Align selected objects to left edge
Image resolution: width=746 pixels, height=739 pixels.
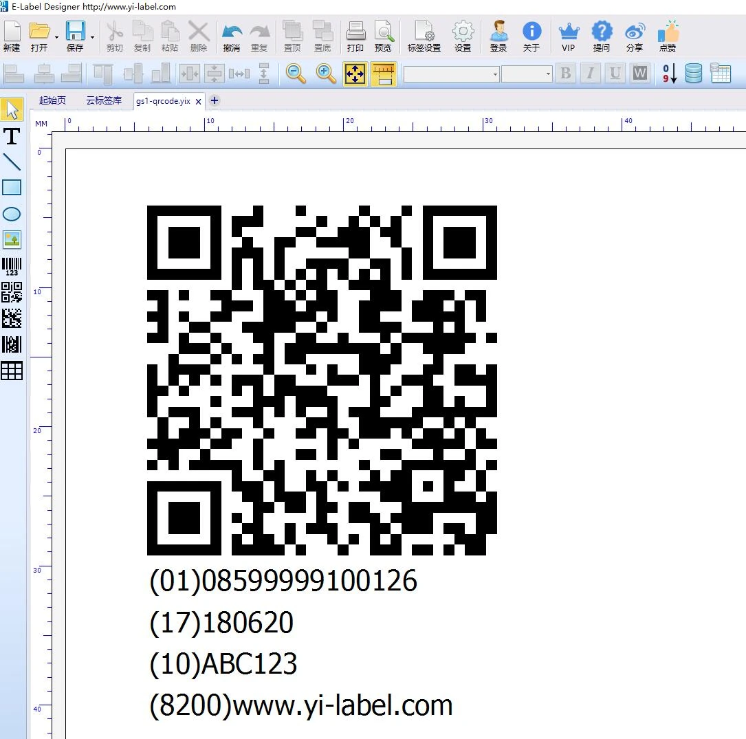(14, 74)
